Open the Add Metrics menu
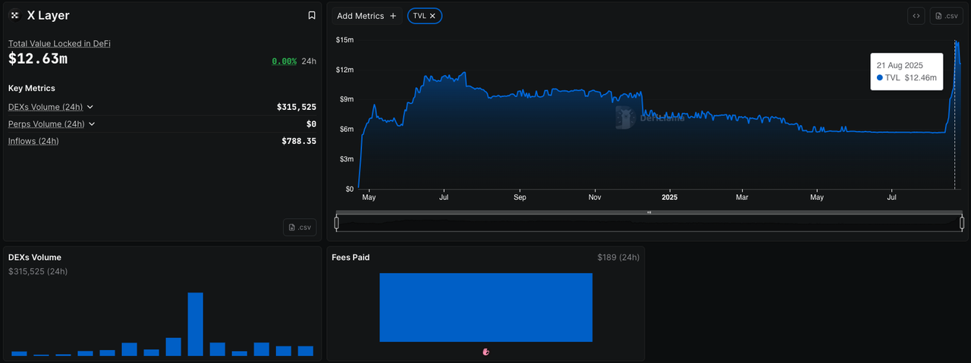Screen dimensions: 971x363 (x=366, y=16)
